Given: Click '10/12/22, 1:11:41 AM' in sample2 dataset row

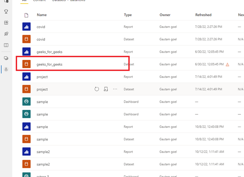Looking at the screenshot, I should (210, 164).
